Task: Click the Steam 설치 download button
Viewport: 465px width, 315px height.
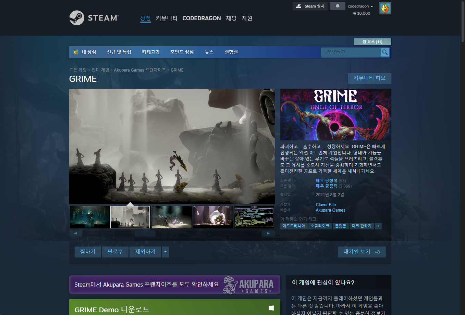Action: 310,6
